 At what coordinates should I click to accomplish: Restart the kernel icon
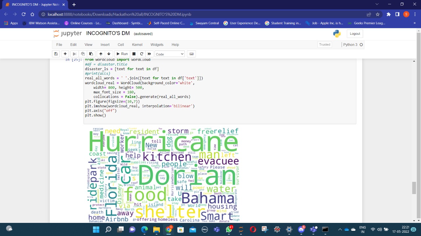click(x=141, y=54)
